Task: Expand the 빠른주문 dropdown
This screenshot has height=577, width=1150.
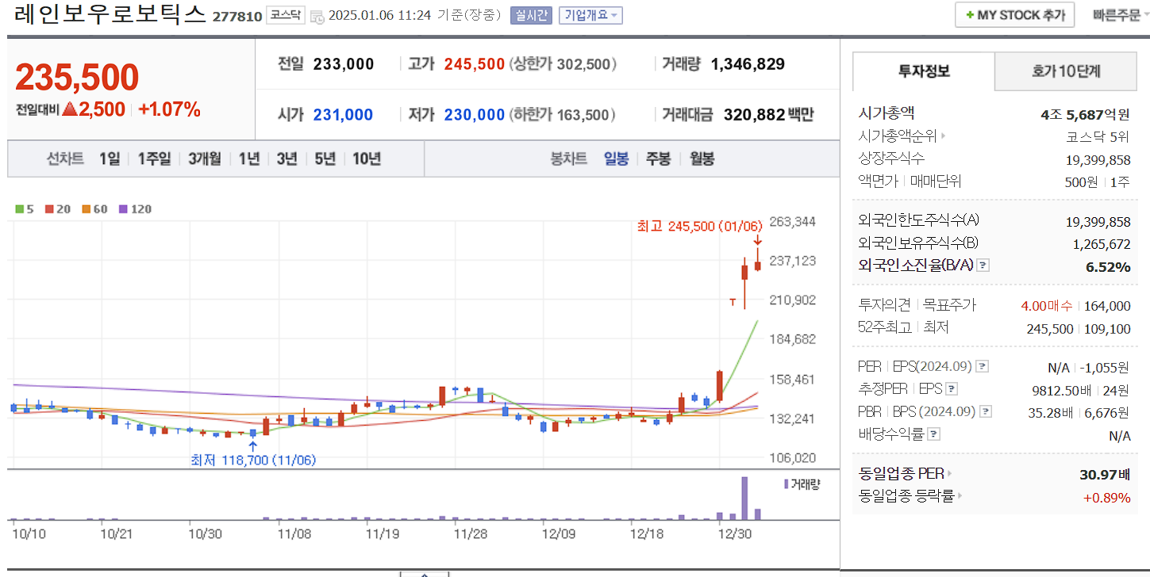Action: point(1121,15)
